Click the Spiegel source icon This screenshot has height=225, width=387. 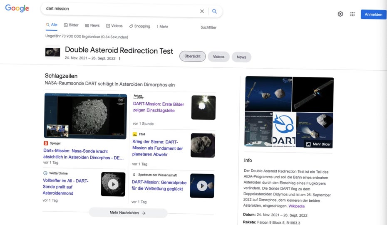click(x=46, y=143)
